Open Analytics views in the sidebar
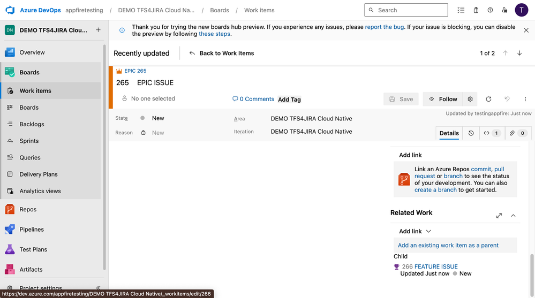 (51, 191)
